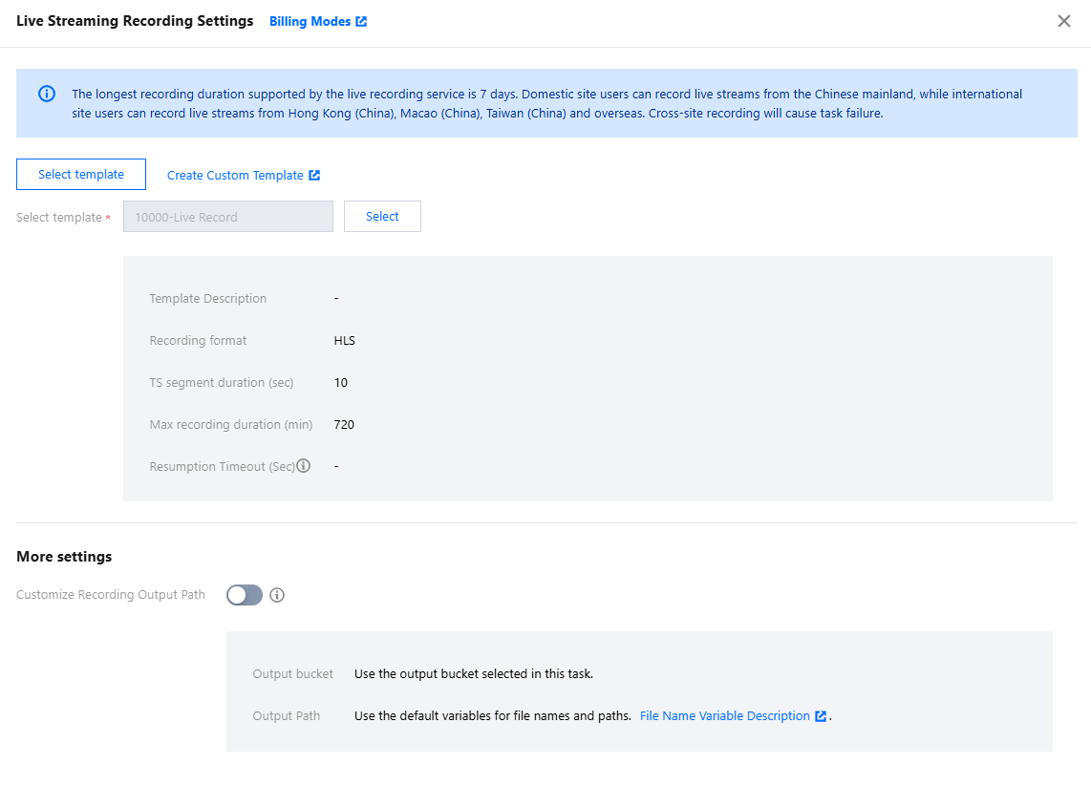
Task: Click the external-link icon after Create Custom Template
Action: tap(314, 175)
